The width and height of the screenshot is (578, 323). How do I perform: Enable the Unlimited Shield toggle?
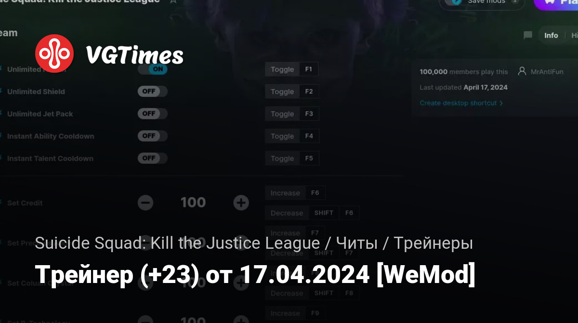coord(152,92)
